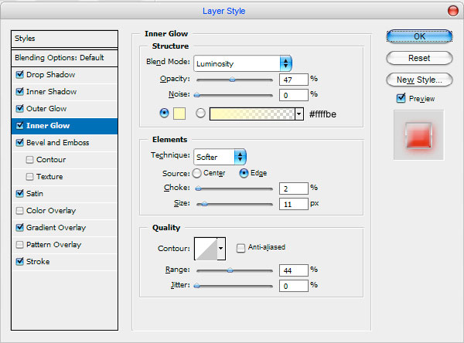Click the Reset button
This screenshot has width=464, height=343.
click(419, 58)
